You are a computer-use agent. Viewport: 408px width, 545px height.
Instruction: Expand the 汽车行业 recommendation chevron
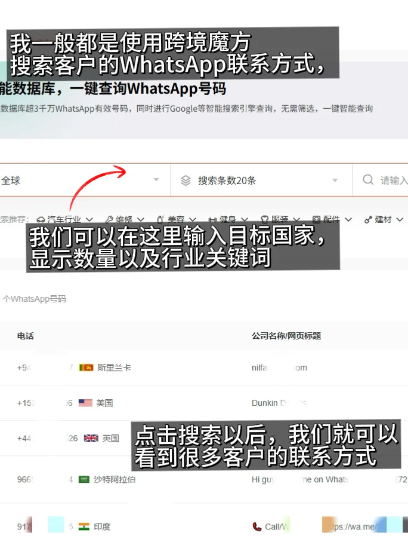coord(89,220)
